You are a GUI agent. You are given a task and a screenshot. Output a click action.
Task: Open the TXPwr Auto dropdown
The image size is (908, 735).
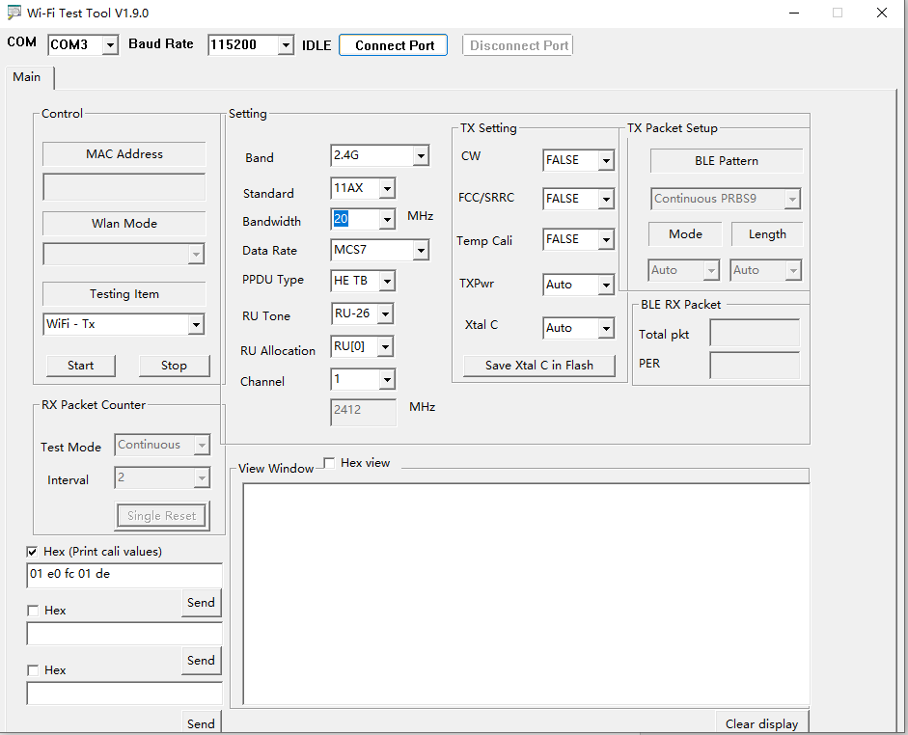[x=606, y=286]
